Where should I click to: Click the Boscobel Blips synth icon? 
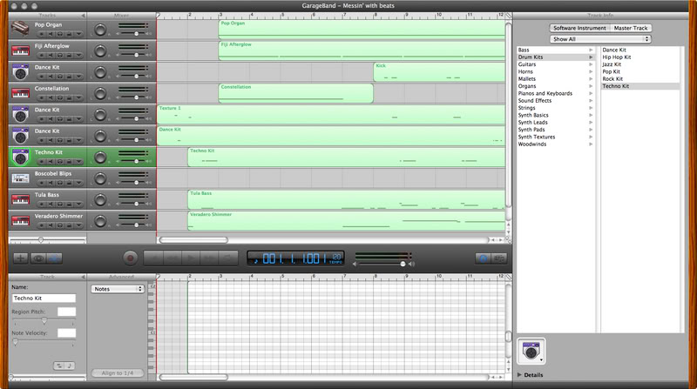click(20, 178)
